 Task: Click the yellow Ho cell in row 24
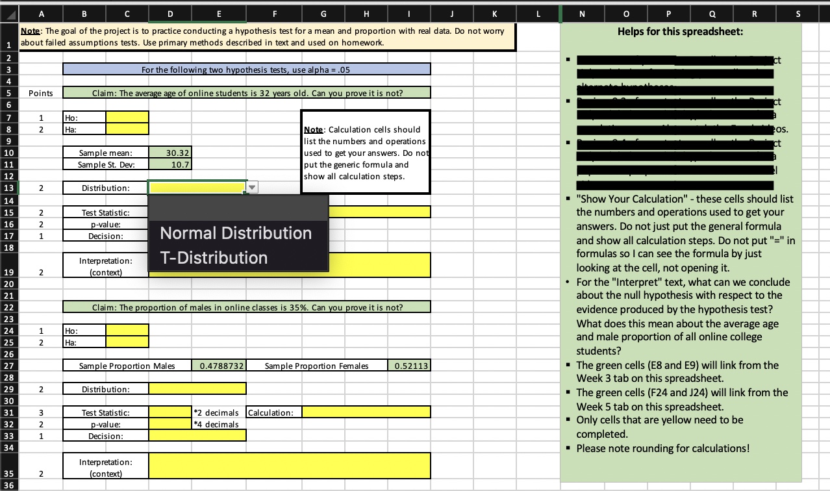coord(127,331)
